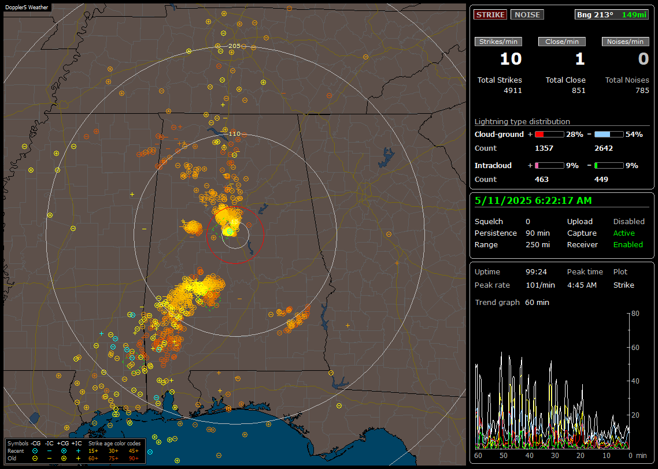Click the intracloud negative count 449

pyautogui.click(x=601, y=180)
